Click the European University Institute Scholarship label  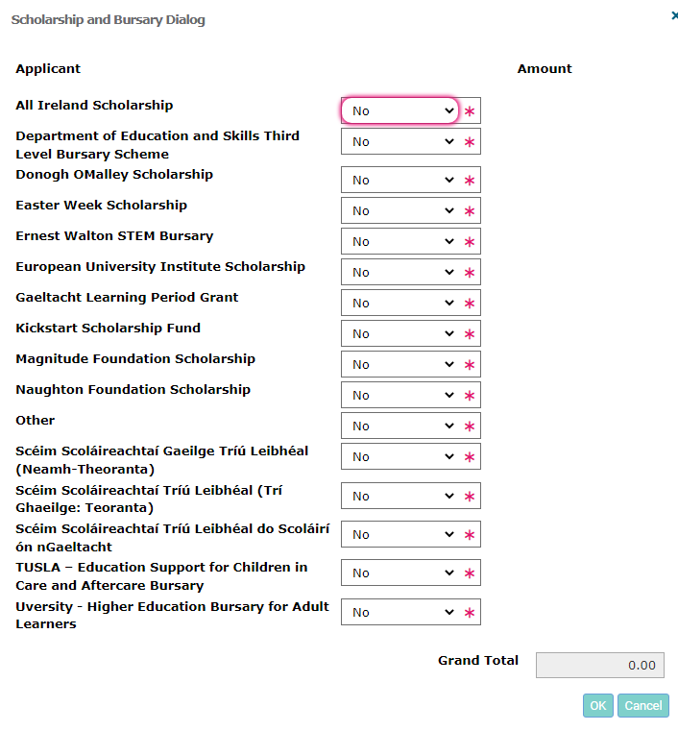click(x=160, y=267)
